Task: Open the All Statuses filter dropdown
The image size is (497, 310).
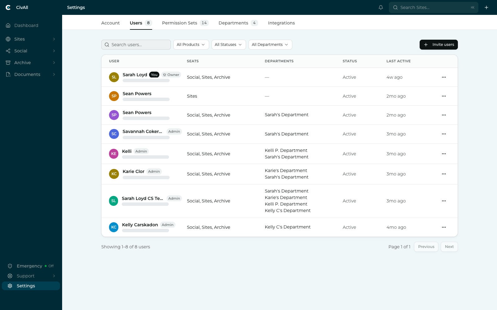Action: (x=229, y=45)
